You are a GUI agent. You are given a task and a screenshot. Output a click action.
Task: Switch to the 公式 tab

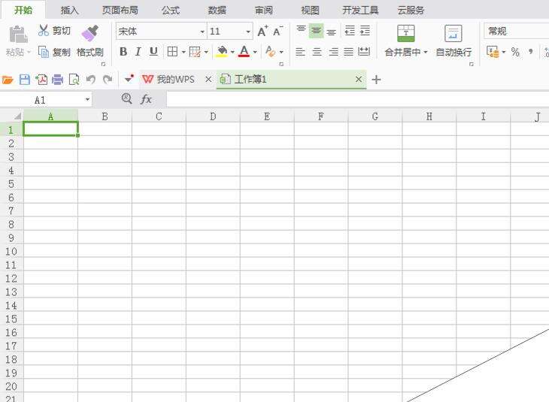pyautogui.click(x=171, y=11)
